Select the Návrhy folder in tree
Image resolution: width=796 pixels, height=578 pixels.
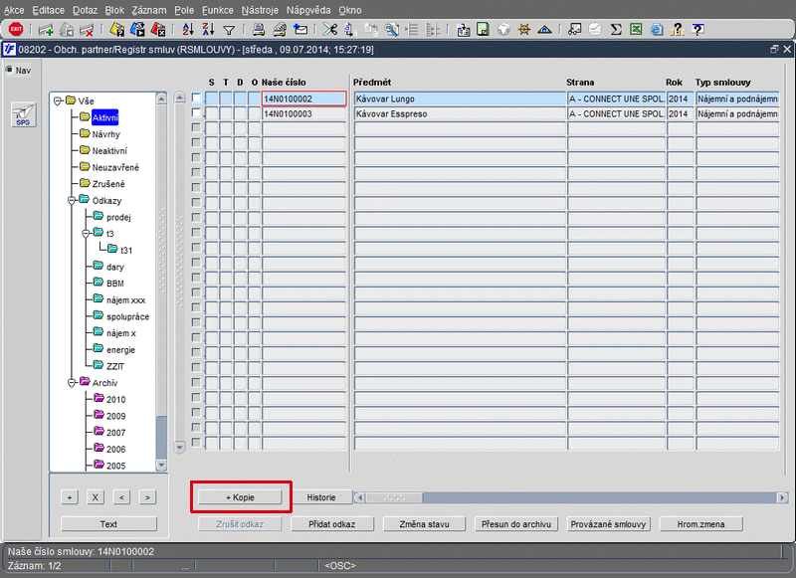click(x=105, y=134)
